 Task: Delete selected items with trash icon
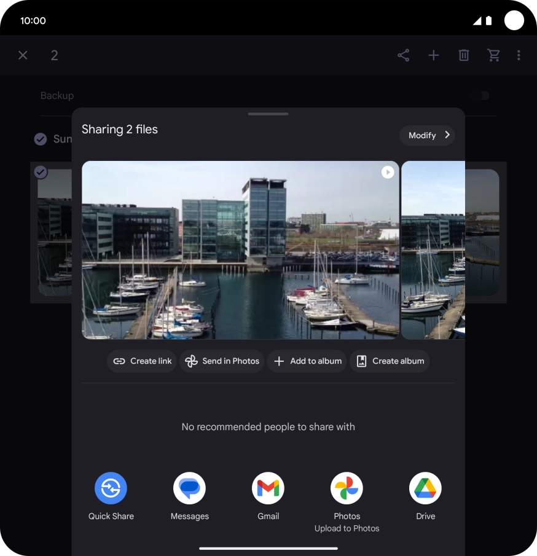tap(464, 55)
